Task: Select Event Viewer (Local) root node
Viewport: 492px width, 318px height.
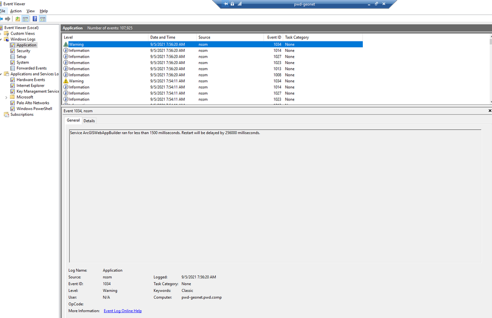Action: coord(21,28)
